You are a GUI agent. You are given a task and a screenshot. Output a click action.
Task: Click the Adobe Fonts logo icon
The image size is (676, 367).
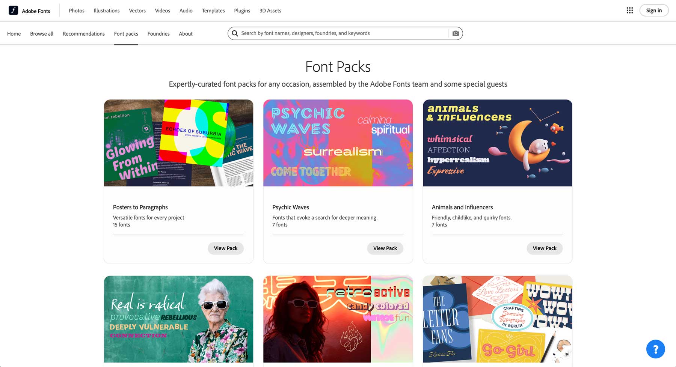tap(14, 11)
